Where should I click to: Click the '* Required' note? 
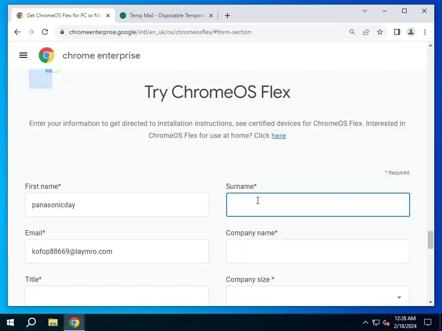397,173
